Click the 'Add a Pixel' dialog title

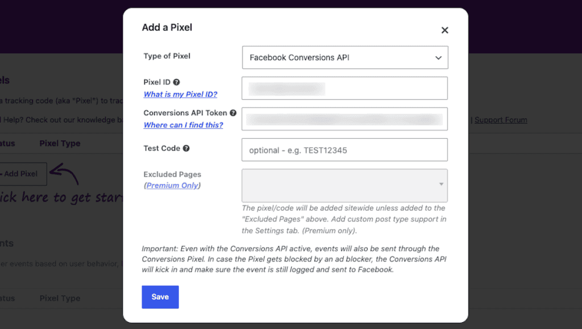pos(167,27)
